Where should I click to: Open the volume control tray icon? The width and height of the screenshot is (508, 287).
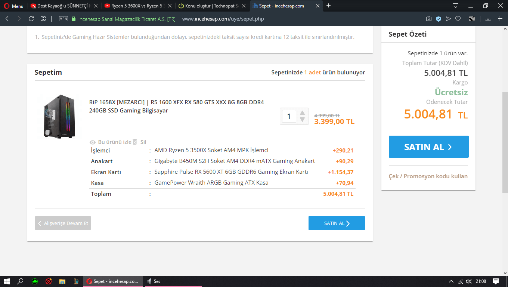470,281
